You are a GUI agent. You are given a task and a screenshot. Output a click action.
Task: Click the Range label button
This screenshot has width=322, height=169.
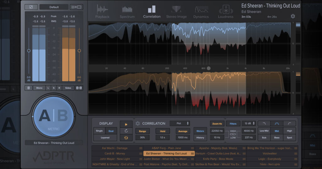(x=142, y=131)
